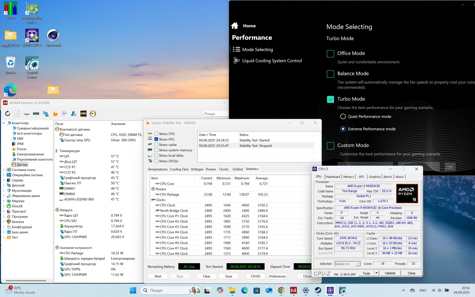The image size is (475, 297).
Task: Click the Validate button in CPU-Z
Action: pyautogui.click(x=390, y=273)
